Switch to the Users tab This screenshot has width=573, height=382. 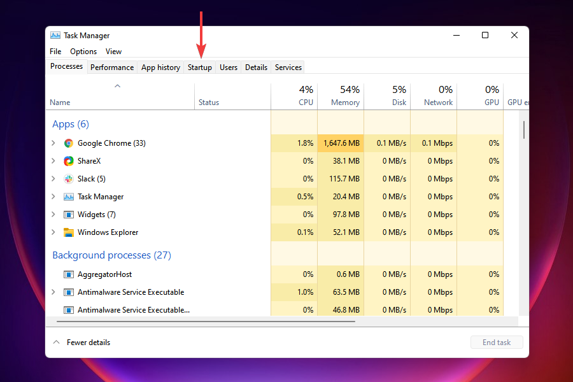click(x=229, y=67)
